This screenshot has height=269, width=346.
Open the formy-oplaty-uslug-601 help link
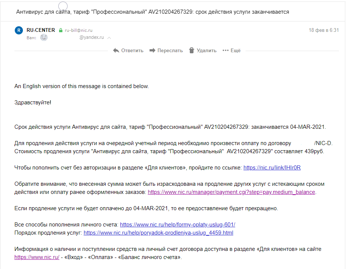178,225
